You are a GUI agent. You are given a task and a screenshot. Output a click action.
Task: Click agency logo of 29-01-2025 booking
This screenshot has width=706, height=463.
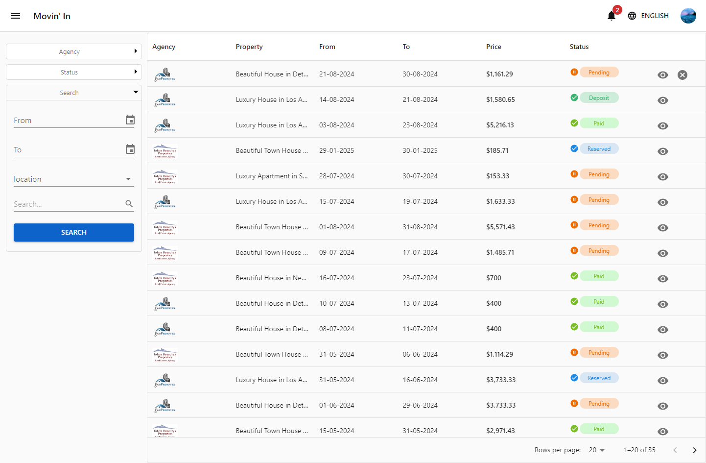(x=165, y=151)
